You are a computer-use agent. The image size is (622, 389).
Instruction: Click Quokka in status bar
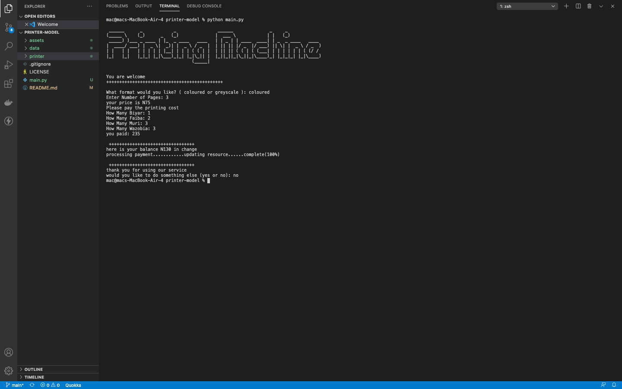click(73, 385)
